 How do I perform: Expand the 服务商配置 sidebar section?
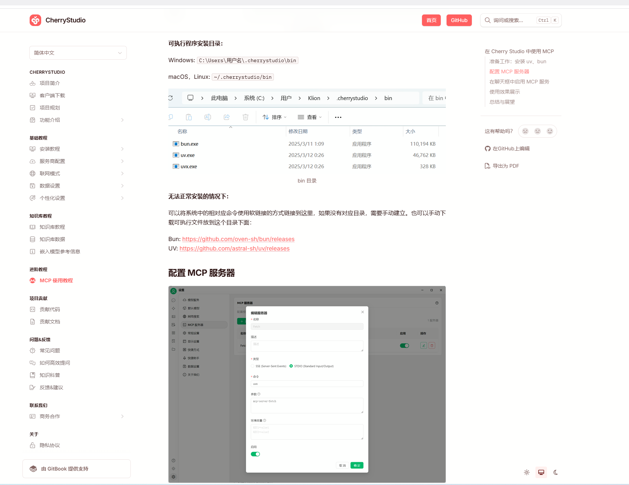coord(122,161)
